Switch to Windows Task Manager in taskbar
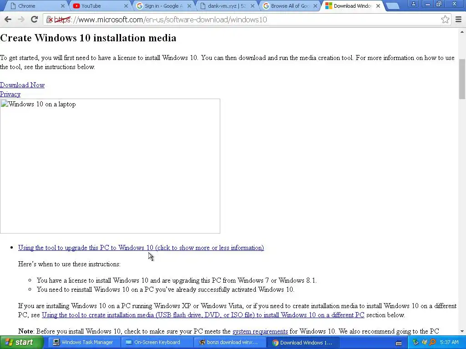Screen dimensions: 466x349 84,343
